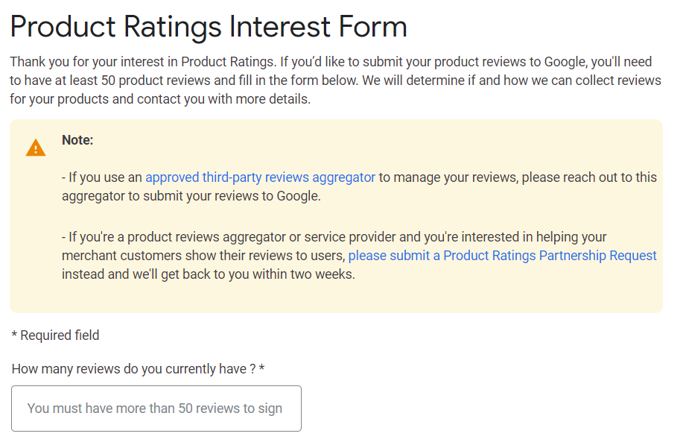This screenshot has width=683, height=448.
Task: Click 'aggregator to submit your reviews to Google' line
Action: (x=191, y=196)
